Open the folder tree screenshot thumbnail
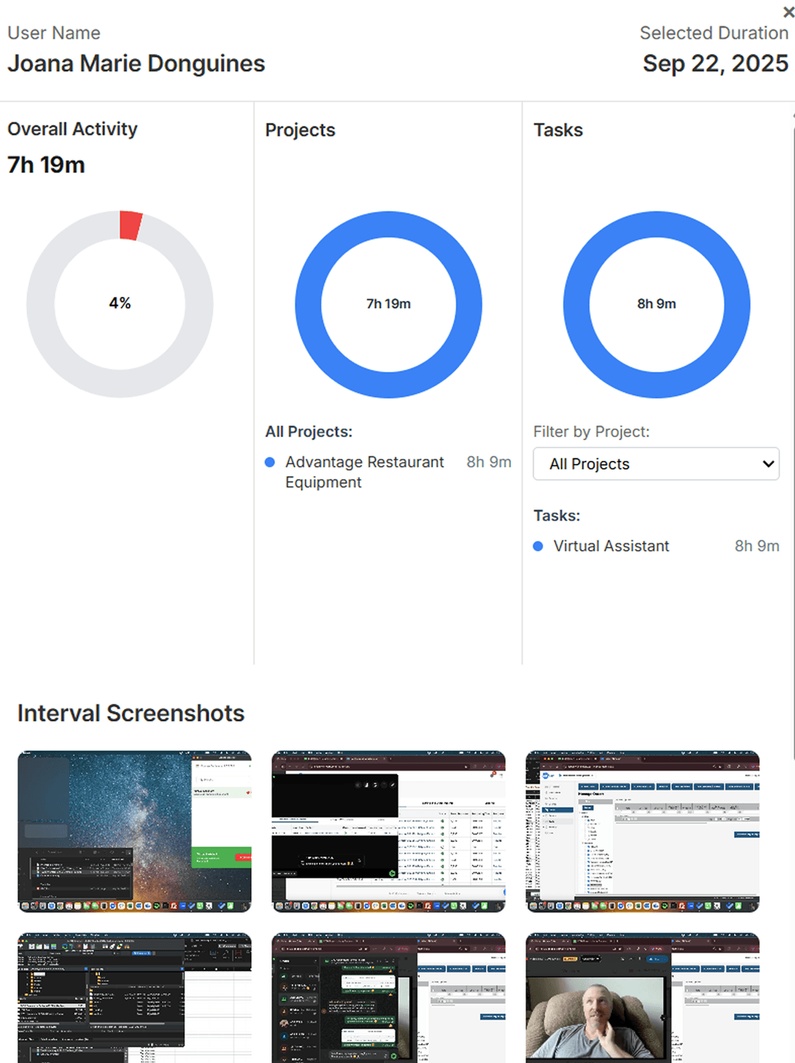The width and height of the screenshot is (795, 1063). click(643, 831)
